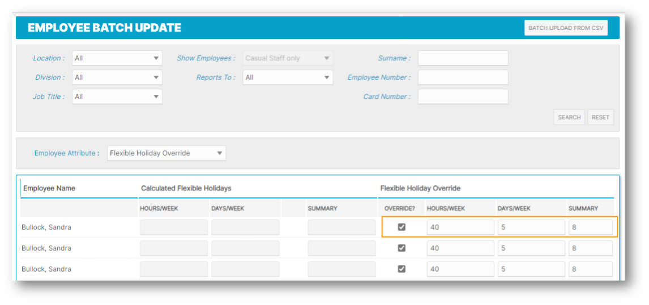Screen dimensions: 649x305
Task: Edit override Days/Week 5 in second row
Action: point(531,249)
